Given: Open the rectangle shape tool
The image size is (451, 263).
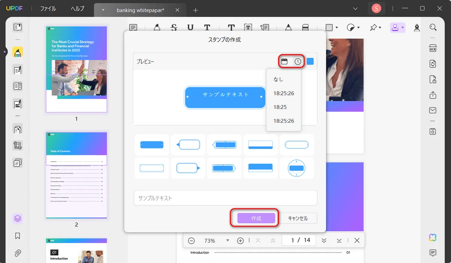Looking at the screenshot, I should pos(329,27).
